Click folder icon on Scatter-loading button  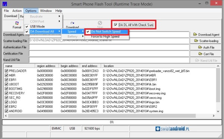coord(196,41)
